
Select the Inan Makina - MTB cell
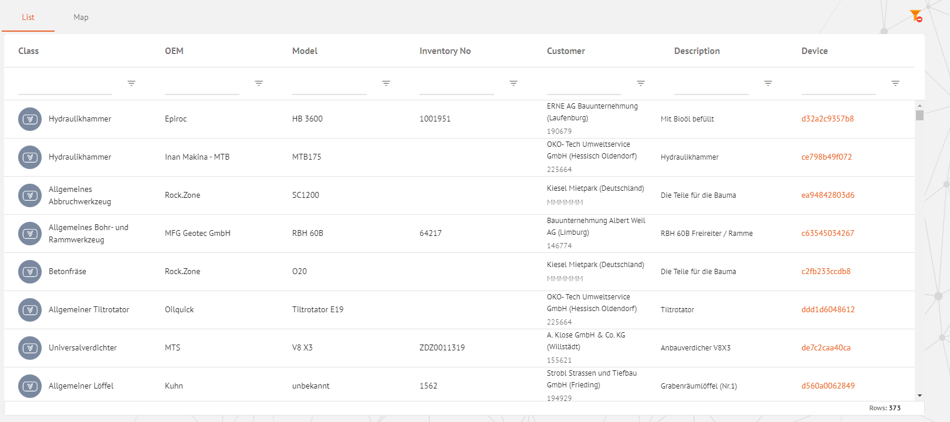(x=197, y=157)
